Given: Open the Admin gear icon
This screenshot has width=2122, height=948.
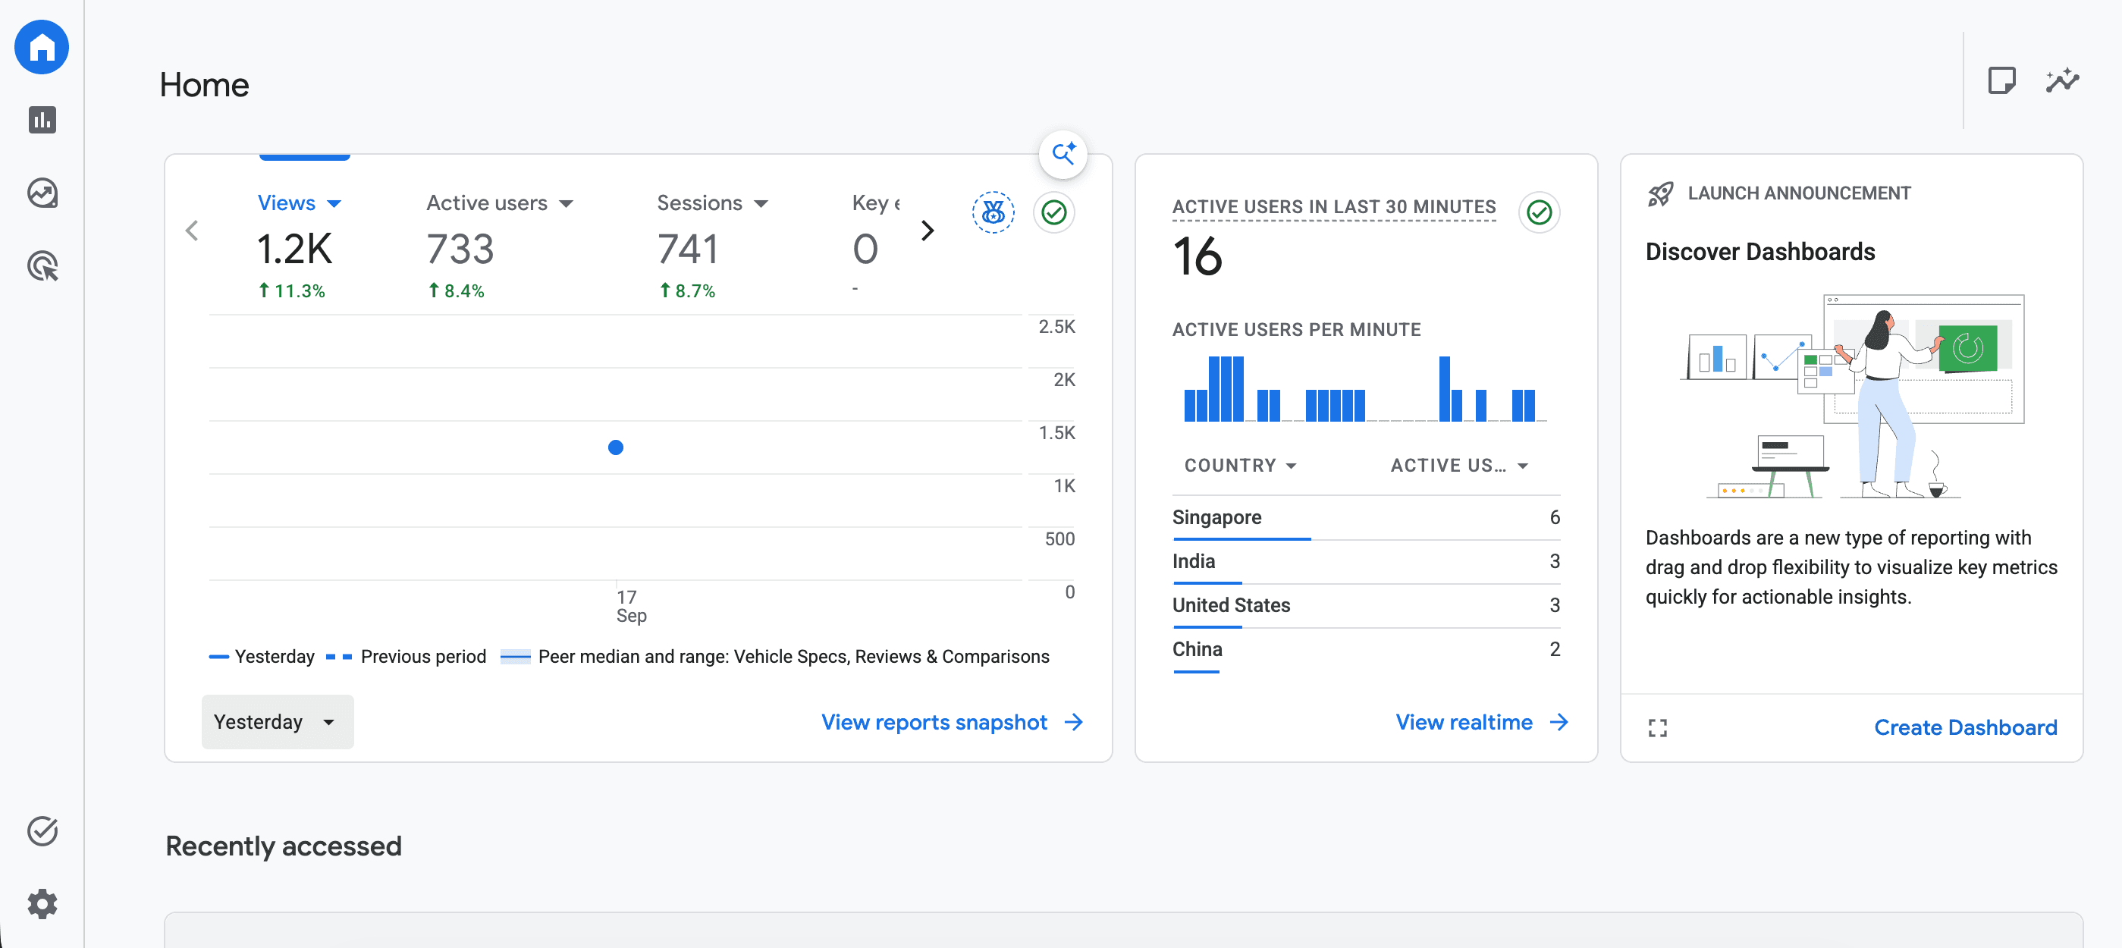Looking at the screenshot, I should click(42, 903).
